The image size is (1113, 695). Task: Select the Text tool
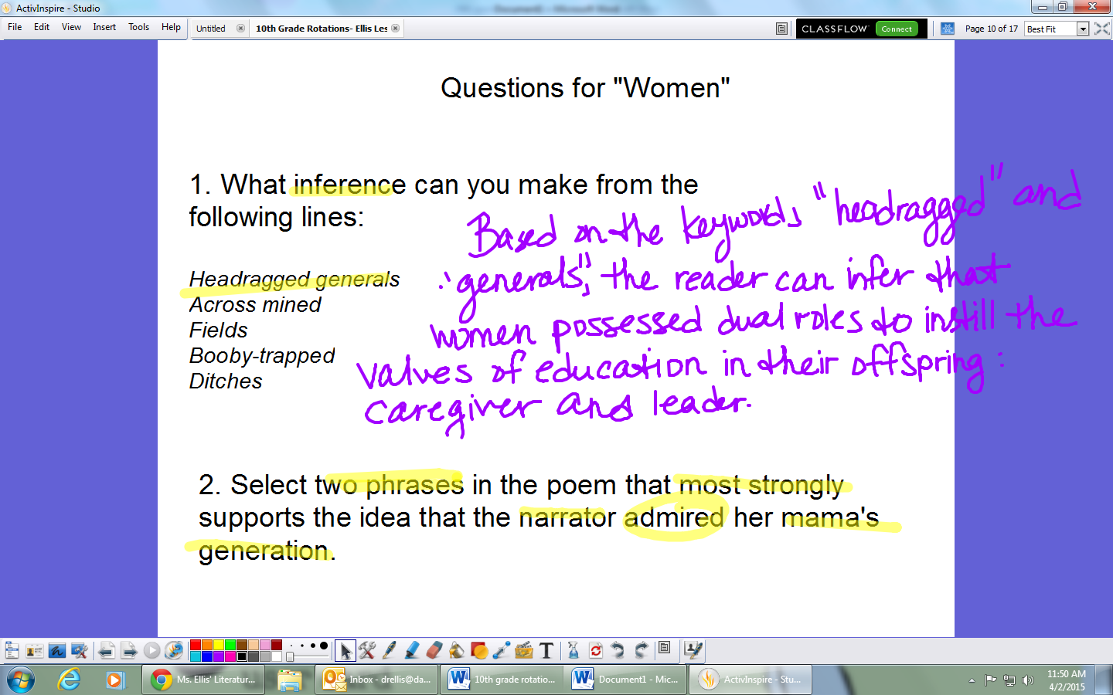pos(546,651)
